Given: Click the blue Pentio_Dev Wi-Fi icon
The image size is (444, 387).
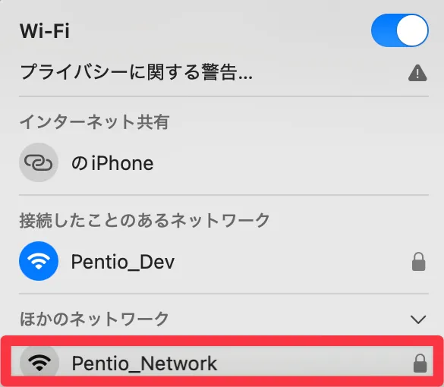Looking at the screenshot, I should (x=39, y=261).
